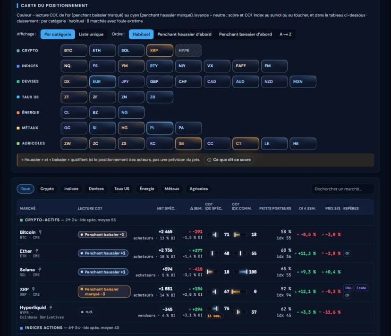Focus the 'Rechercher un marché' search field
Image resolution: width=391 pixels, height=336 pixels.
tap(343, 189)
